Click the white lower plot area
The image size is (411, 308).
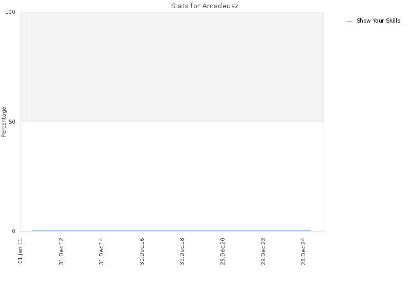172,176
